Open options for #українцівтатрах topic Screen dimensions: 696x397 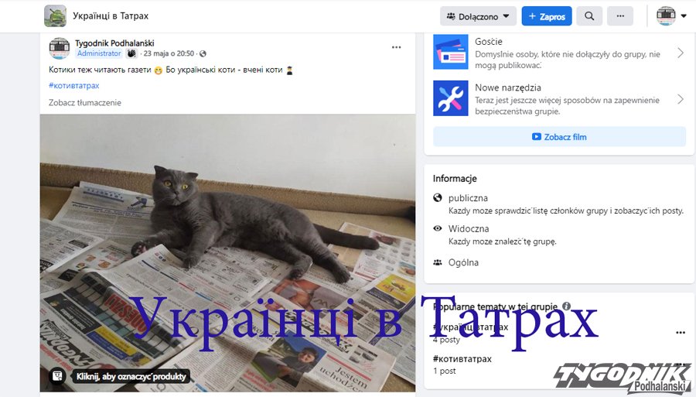681,332
